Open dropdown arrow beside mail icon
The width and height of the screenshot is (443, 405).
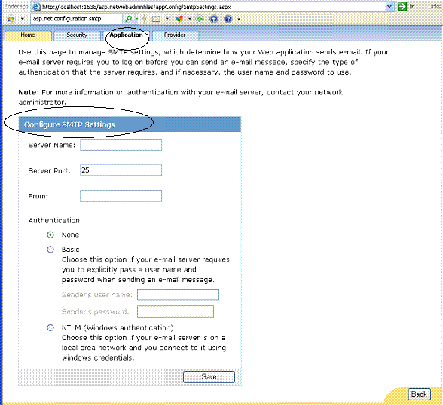click(167, 19)
